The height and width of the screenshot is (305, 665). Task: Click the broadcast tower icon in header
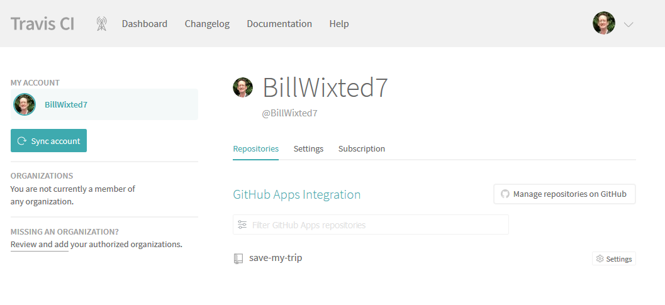coord(101,24)
